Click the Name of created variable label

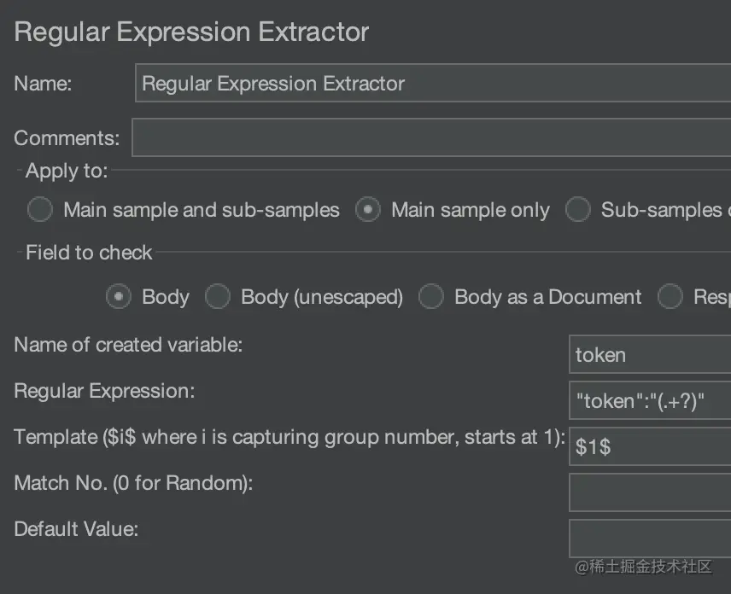click(x=128, y=346)
